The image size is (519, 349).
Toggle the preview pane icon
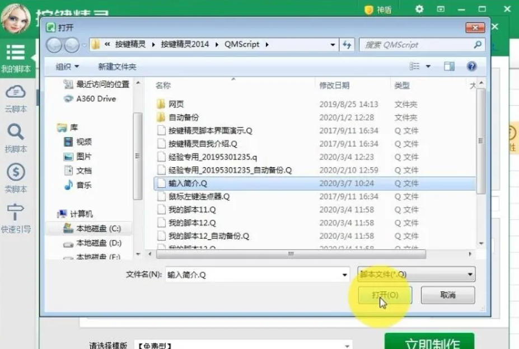tap(448, 66)
